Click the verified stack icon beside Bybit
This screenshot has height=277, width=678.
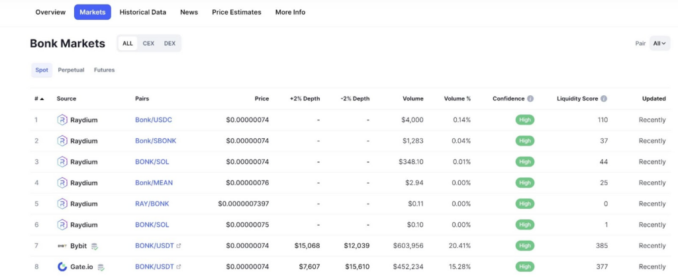point(95,247)
